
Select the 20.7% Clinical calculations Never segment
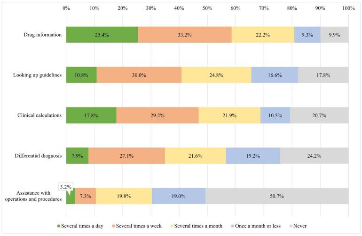point(319,115)
